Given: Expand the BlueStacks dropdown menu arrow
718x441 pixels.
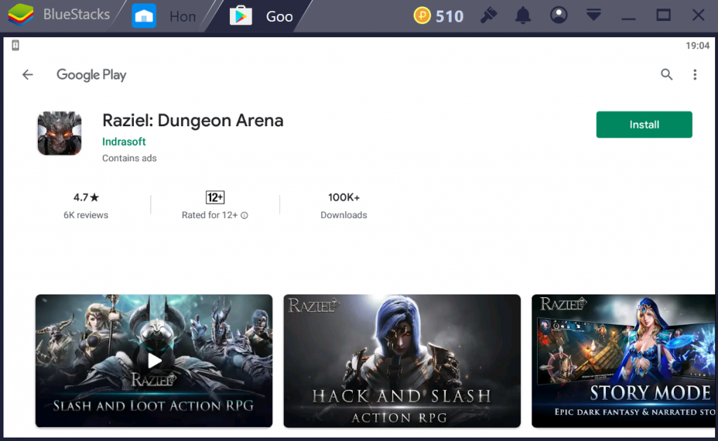Looking at the screenshot, I should (594, 15).
